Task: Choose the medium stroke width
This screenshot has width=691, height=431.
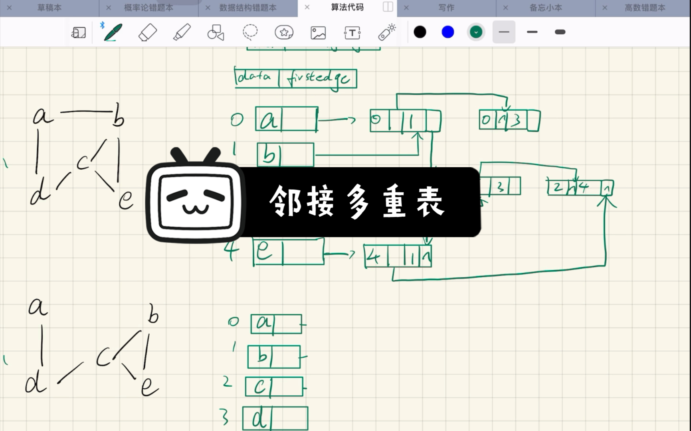Action: [x=532, y=32]
